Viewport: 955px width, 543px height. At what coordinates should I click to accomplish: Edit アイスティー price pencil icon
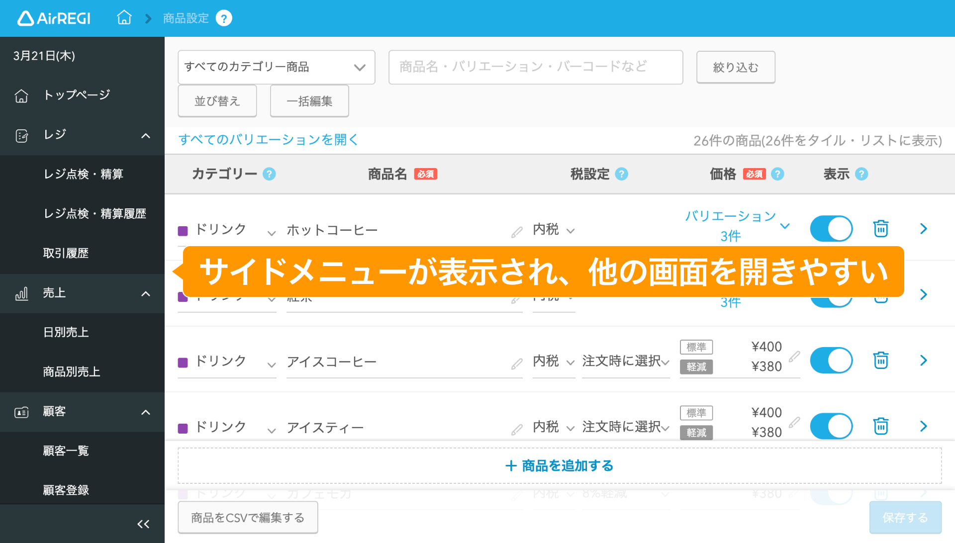point(794,422)
